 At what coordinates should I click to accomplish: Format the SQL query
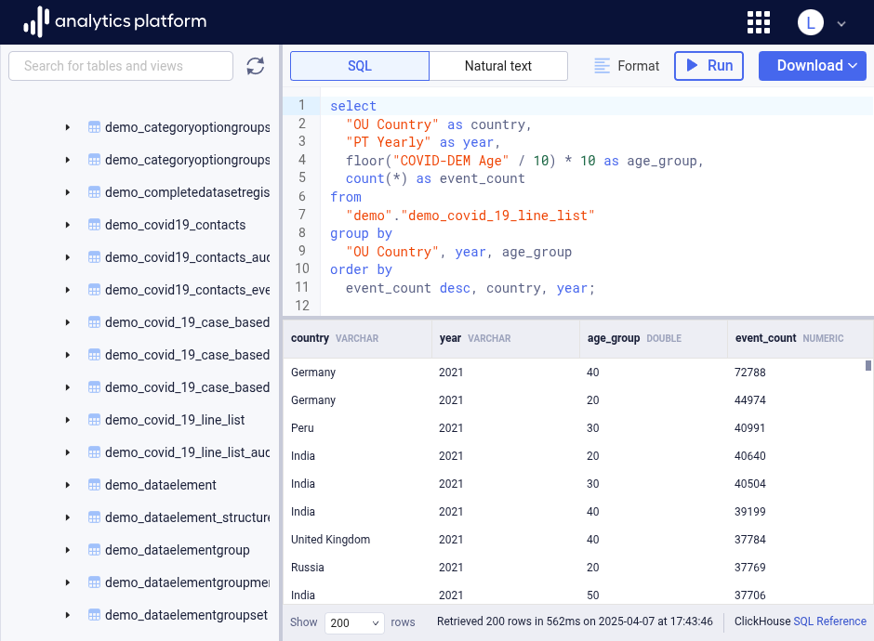[627, 66]
